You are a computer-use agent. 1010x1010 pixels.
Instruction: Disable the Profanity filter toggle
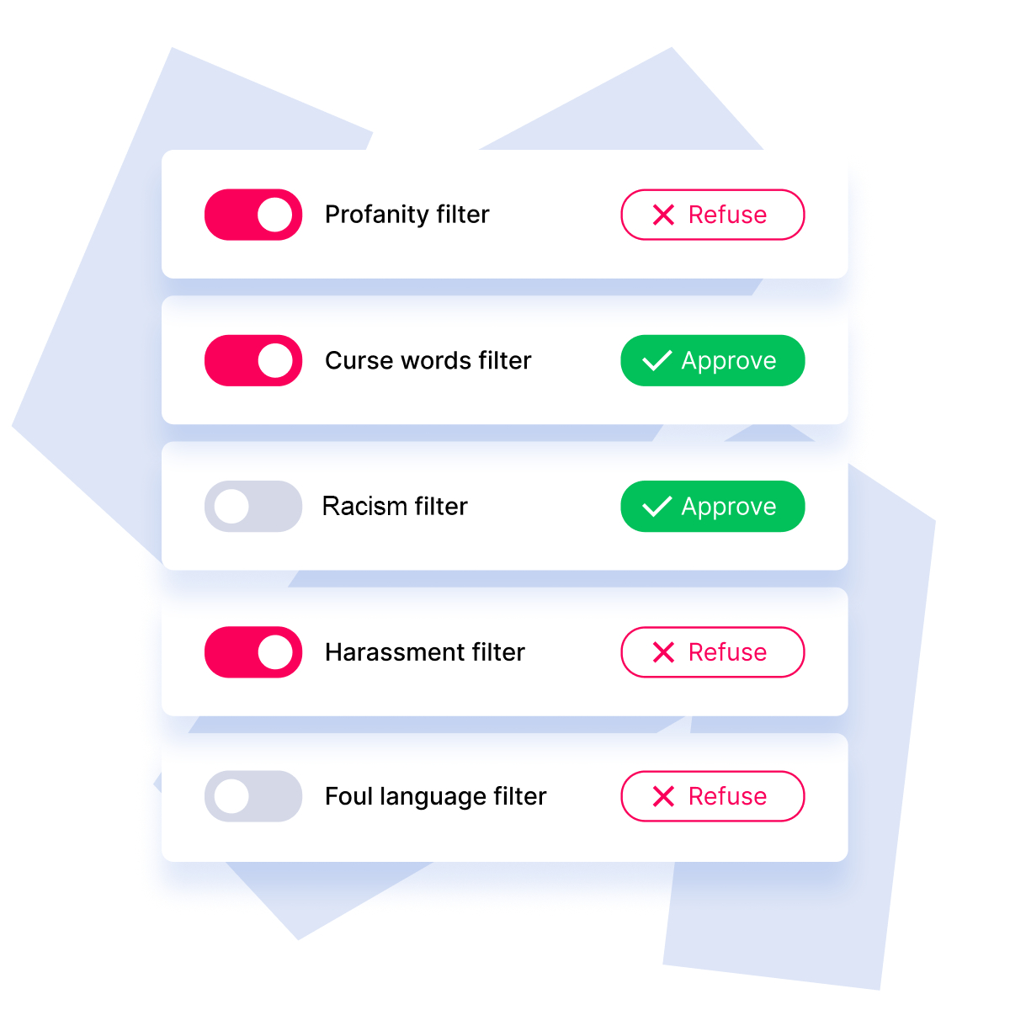point(253,215)
